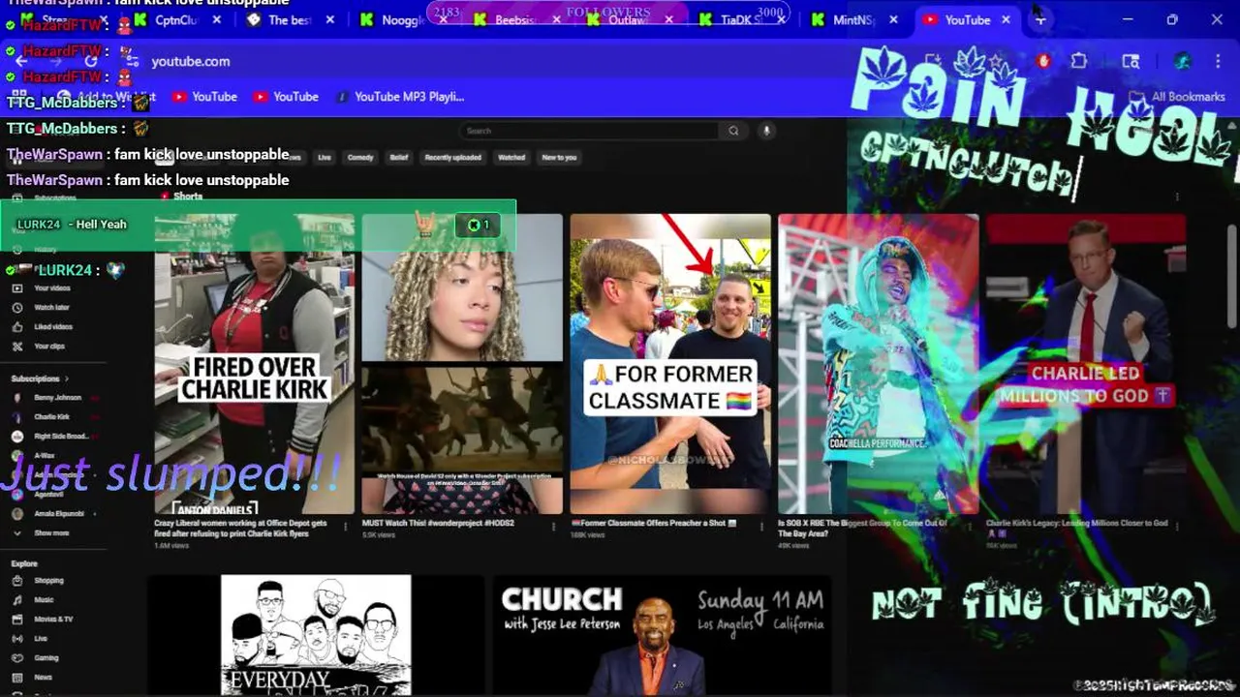The width and height of the screenshot is (1240, 697).
Task: Close the TiaDK browser tab
Action: point(781,19)
